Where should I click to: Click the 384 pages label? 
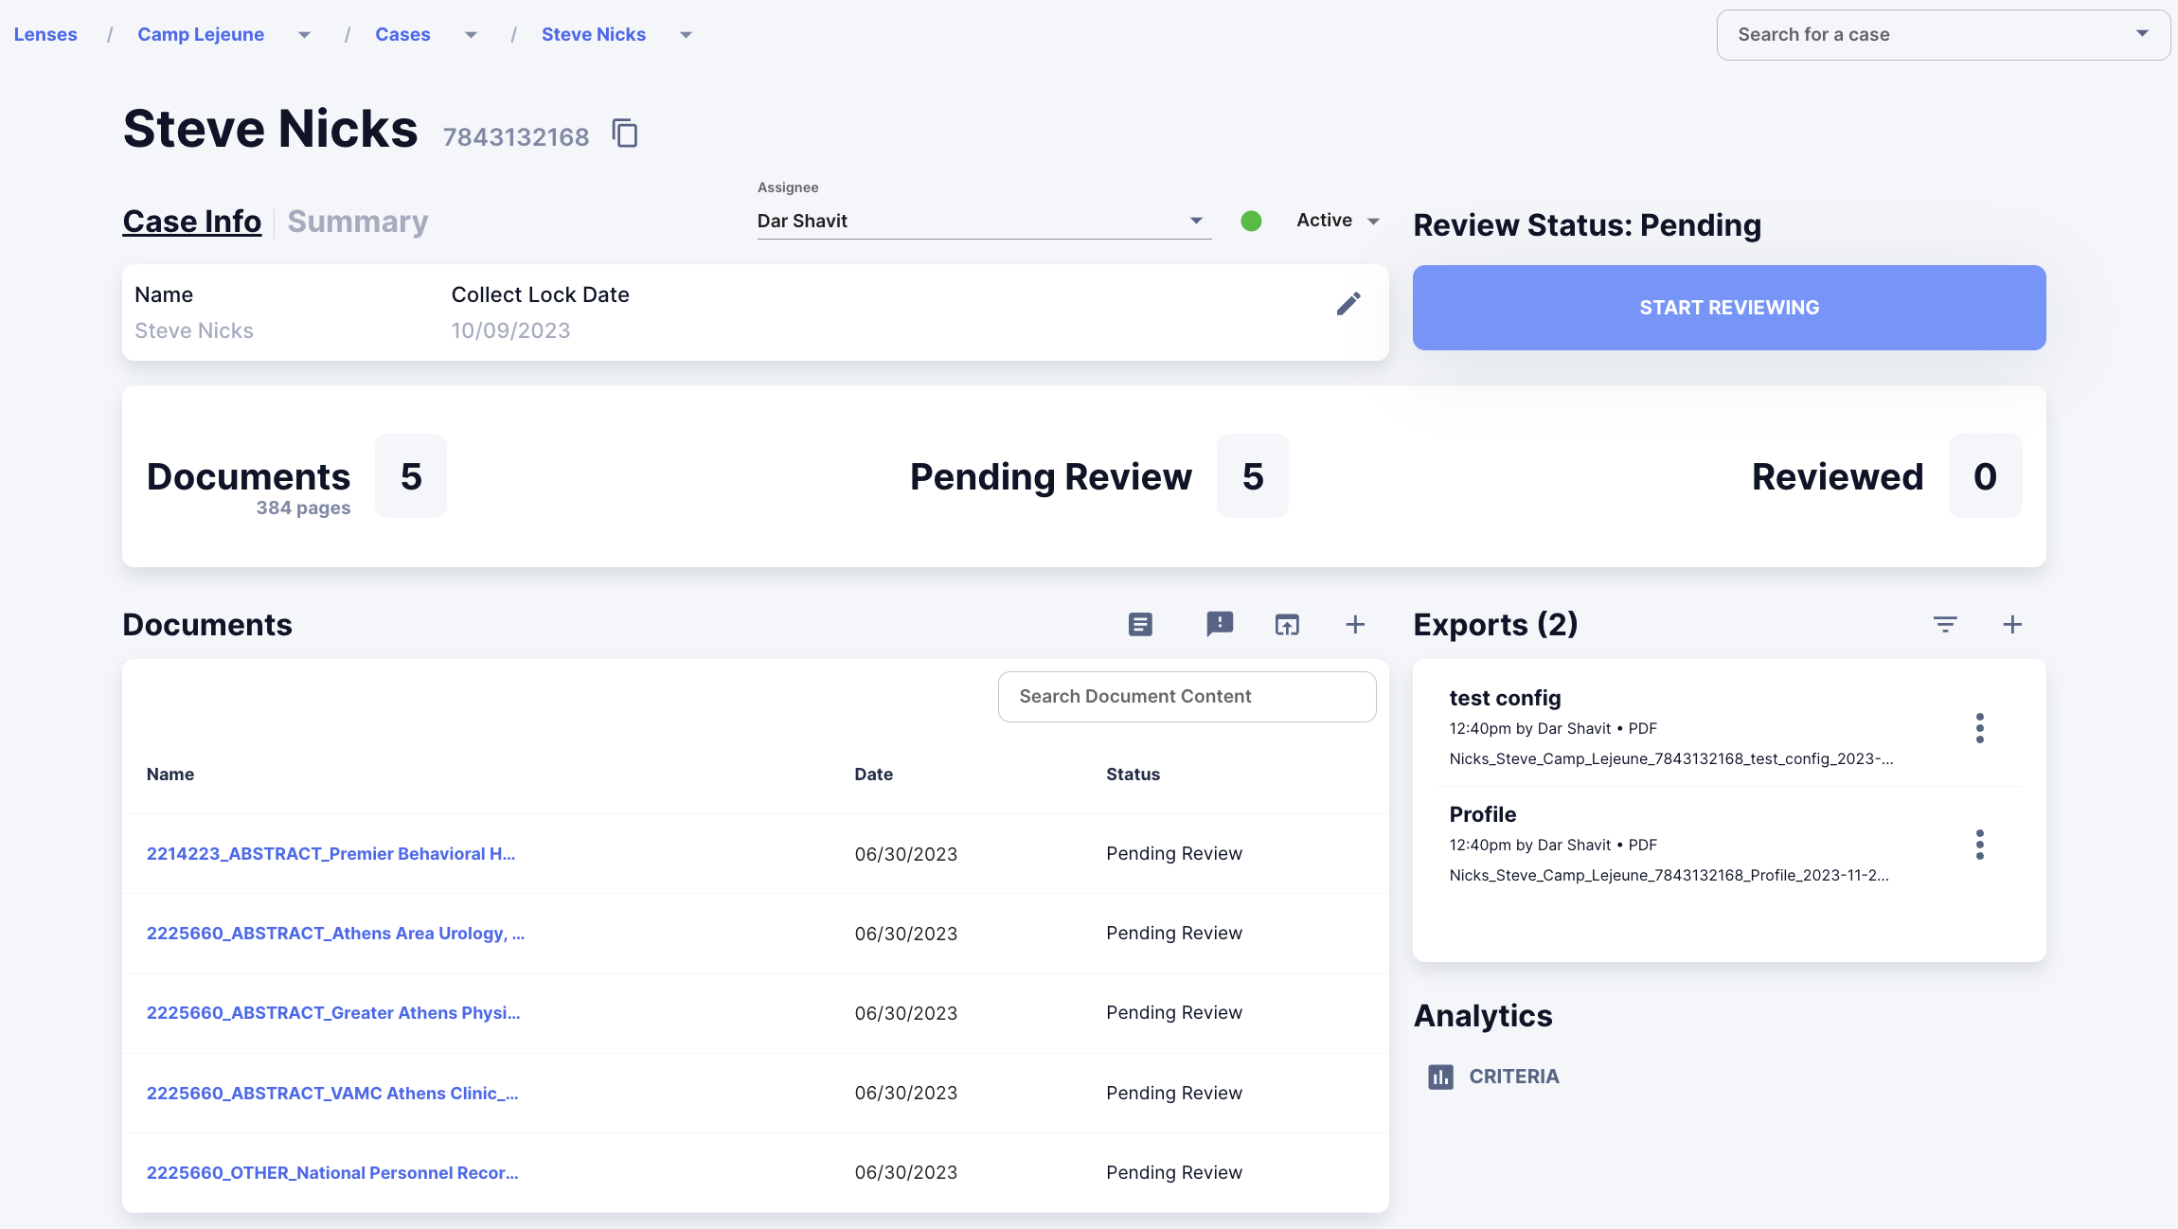[x=303, y=508]
